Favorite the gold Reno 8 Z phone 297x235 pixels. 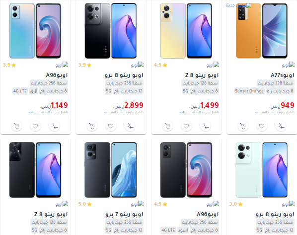(186, 126)
